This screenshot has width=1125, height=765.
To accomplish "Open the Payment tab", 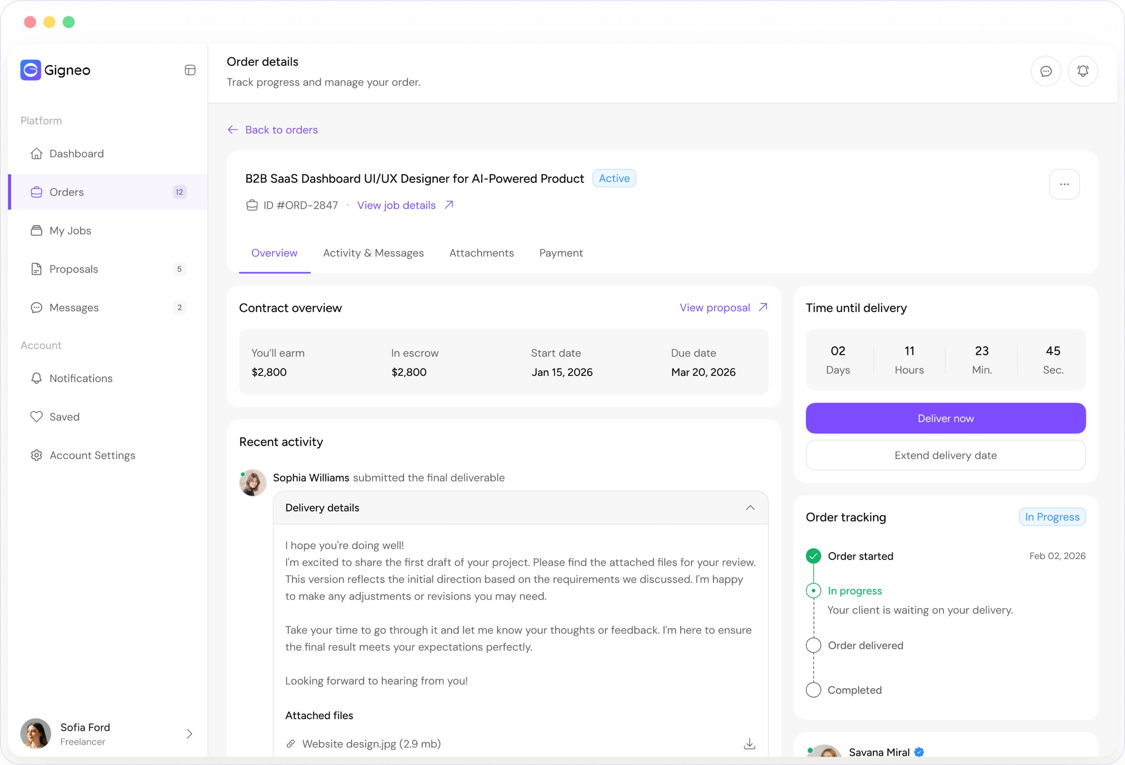I will [x=561, y=253].
